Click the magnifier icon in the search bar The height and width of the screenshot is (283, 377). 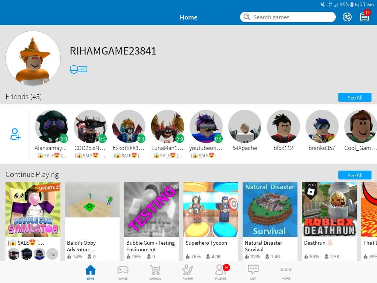click(247, 17)
